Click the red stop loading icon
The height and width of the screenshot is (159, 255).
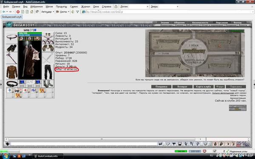(x=18, y=12)
